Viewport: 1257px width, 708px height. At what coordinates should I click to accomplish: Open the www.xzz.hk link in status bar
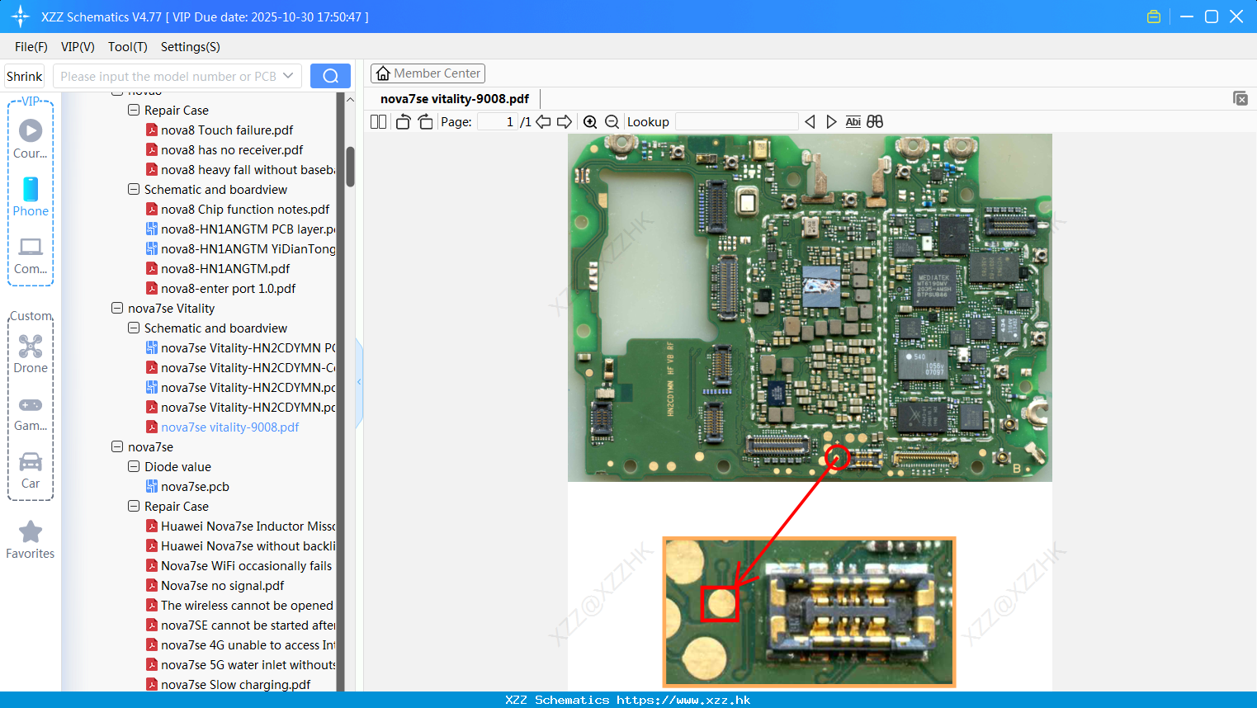pos(683,700)
